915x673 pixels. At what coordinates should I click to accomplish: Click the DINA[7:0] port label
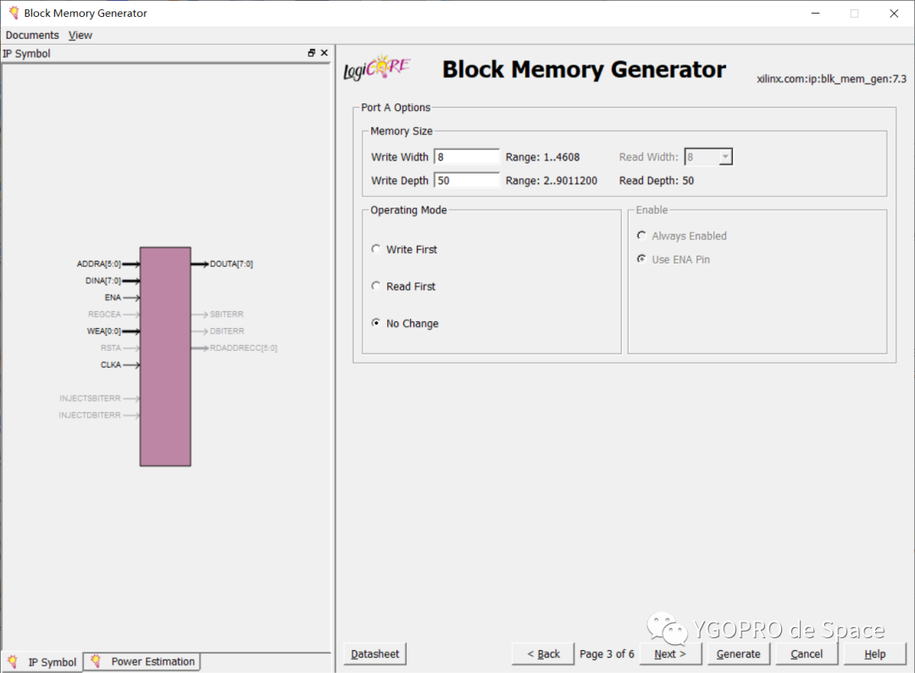coord(103,281)
